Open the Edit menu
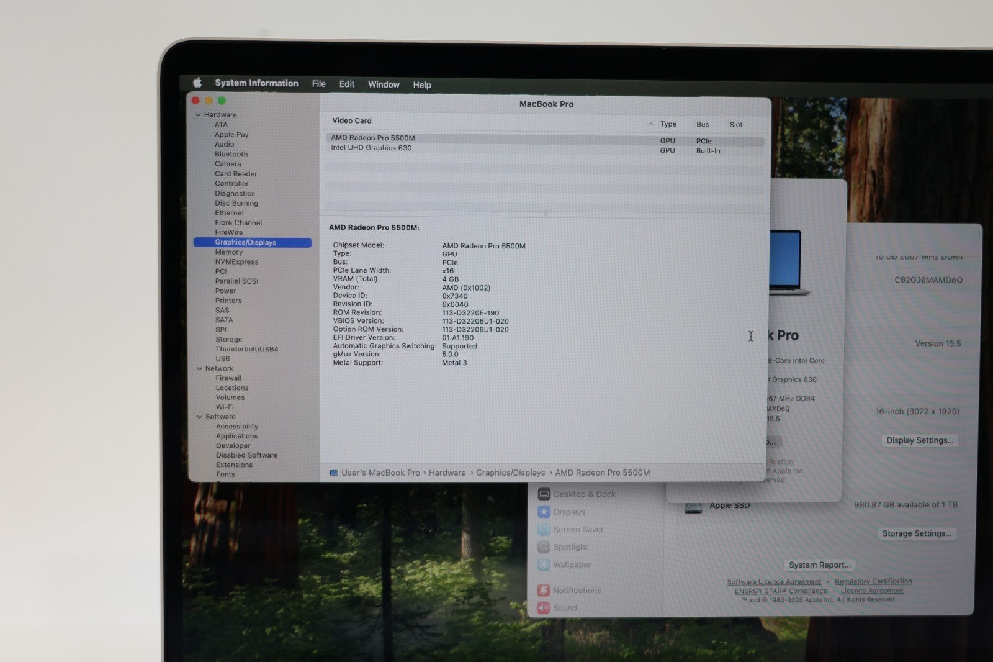 tap(347, 84)
